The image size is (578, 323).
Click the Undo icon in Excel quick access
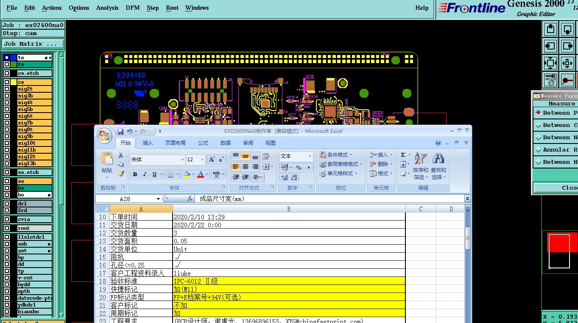coord(130,132)
